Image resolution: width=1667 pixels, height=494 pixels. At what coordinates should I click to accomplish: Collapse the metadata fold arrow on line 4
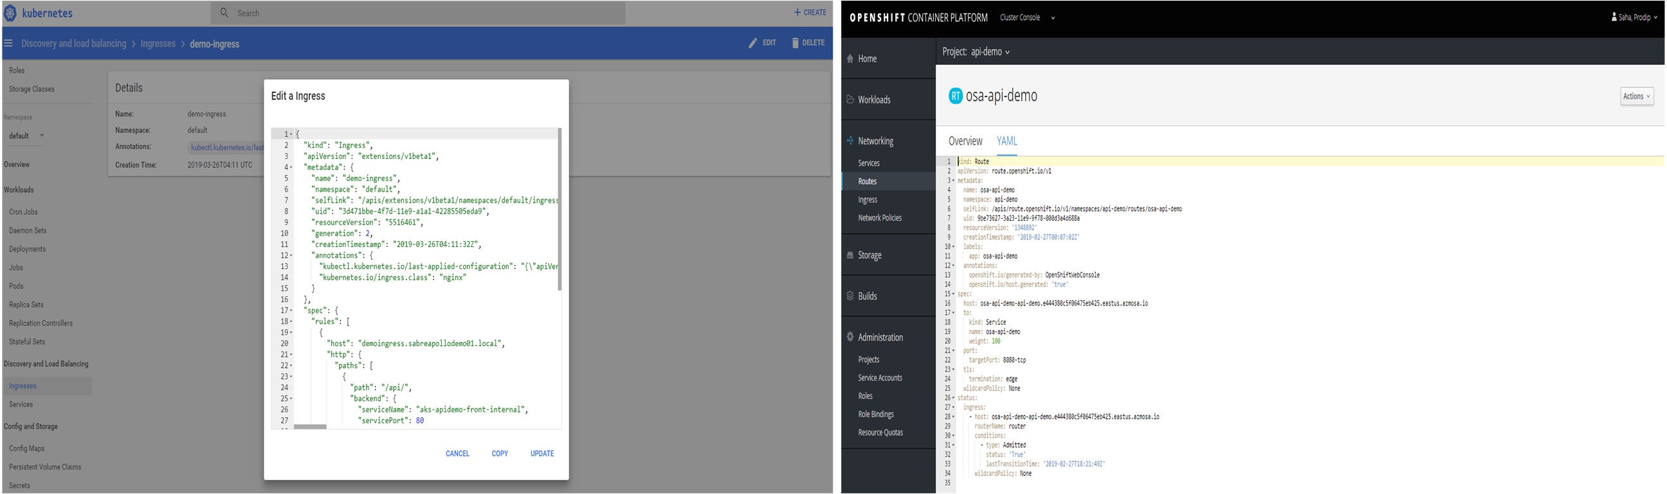click(291, 168)
